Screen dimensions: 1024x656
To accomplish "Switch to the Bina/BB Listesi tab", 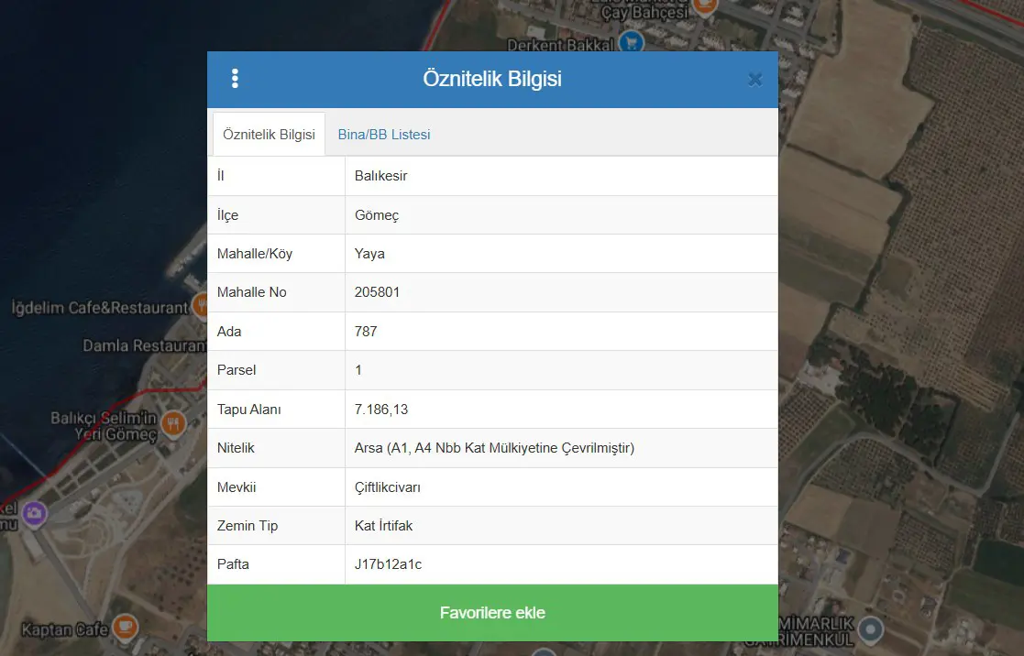I will [384, 135].
